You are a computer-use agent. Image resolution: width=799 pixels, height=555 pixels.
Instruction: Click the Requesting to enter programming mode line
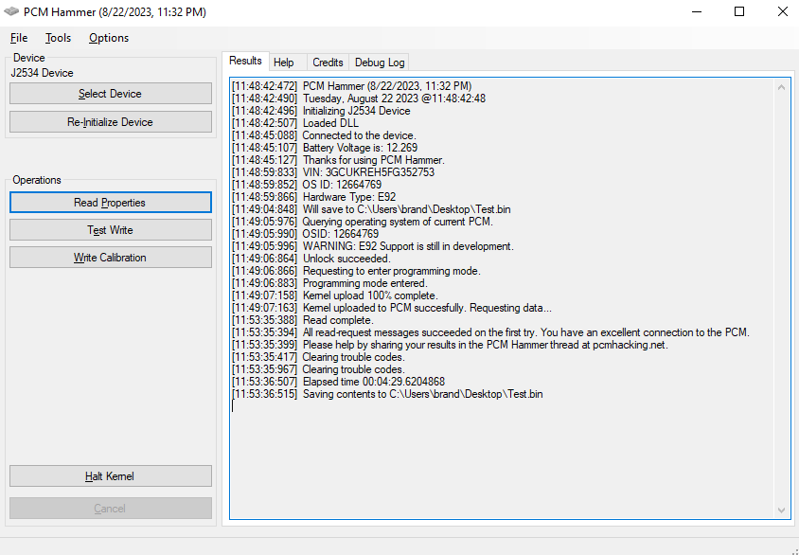(356, 271)
